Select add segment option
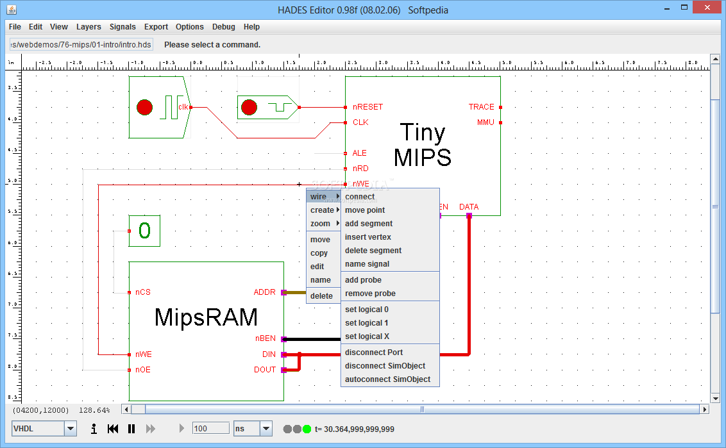This screenshot has width=726, height=448. (390, 224)
